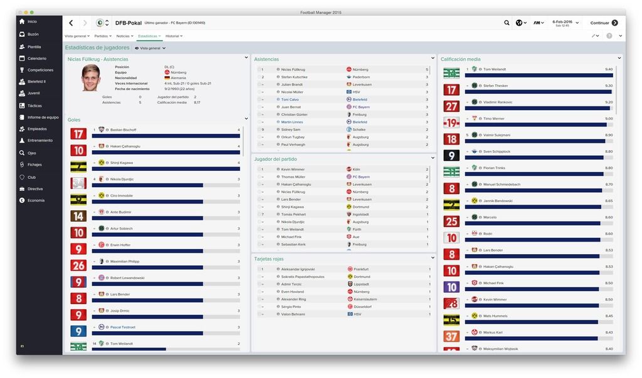The width and height of the screenshot is (642, 378).
Task: Open the Partidos tab
Action: [x=103, y=36]
